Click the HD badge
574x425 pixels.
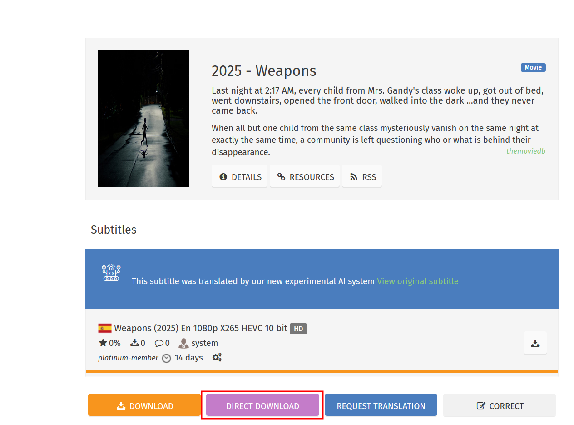[x=298, y=328]
